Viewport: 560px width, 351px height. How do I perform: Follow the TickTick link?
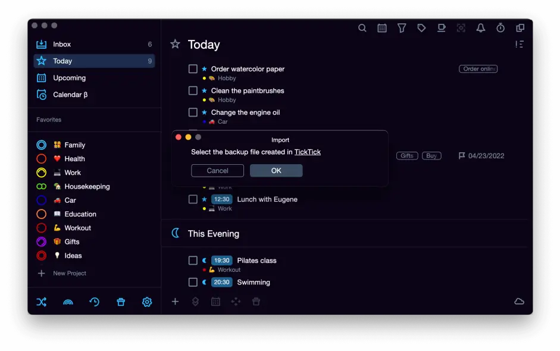(x=307, y=152)
